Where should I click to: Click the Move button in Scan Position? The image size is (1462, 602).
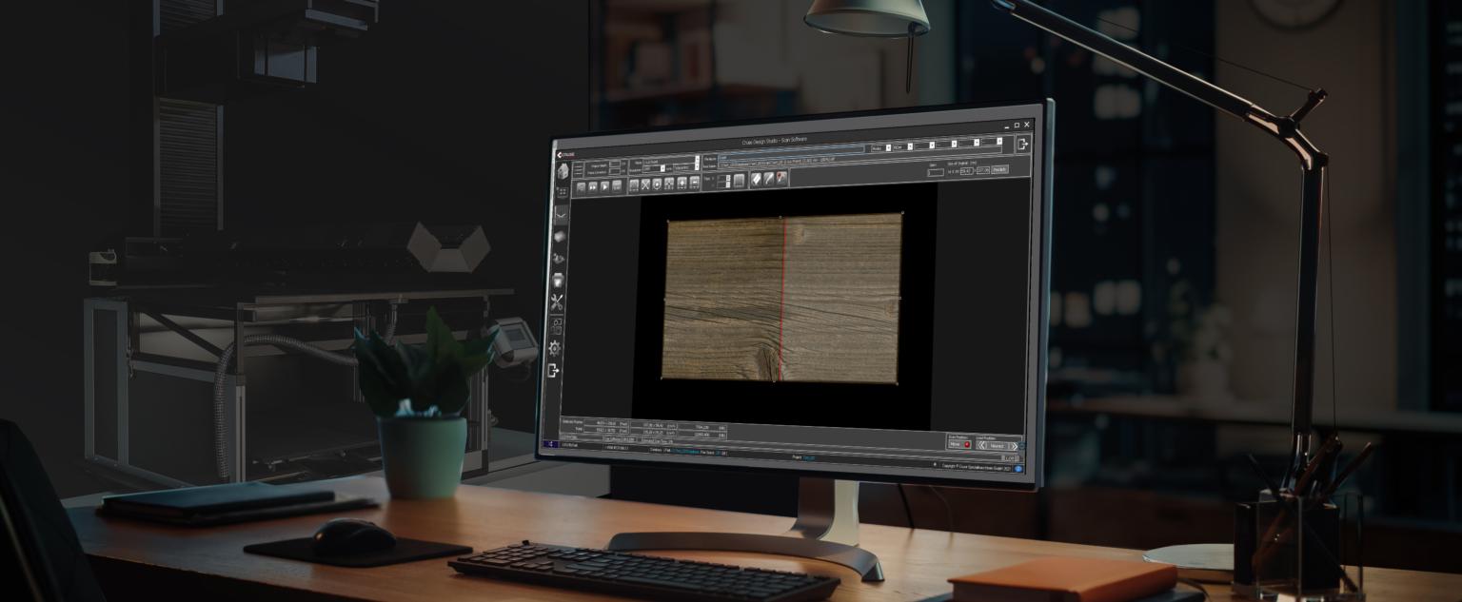click(956, 445)
